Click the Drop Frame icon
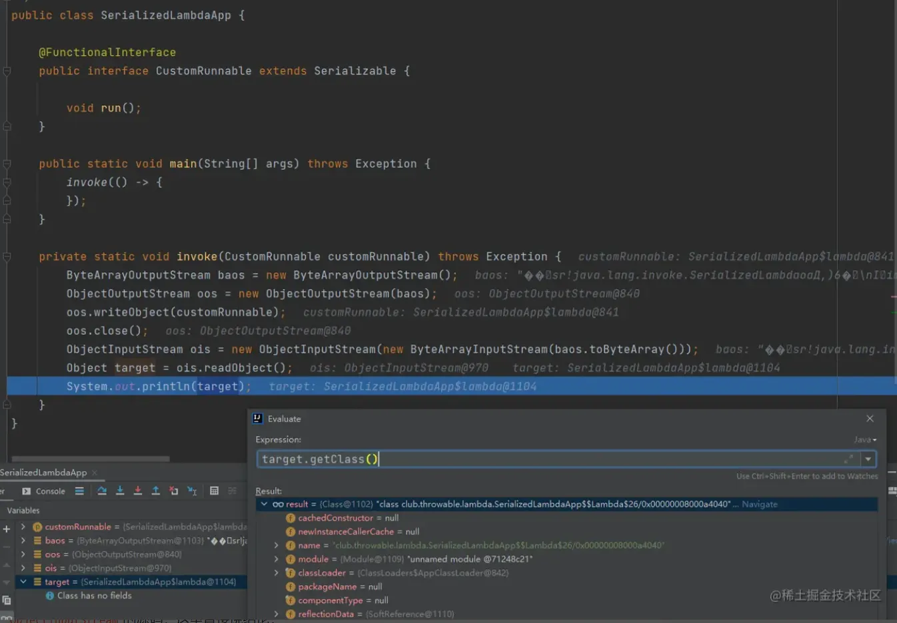The height and width of the screenshot is (623, 897). [174, 491]
